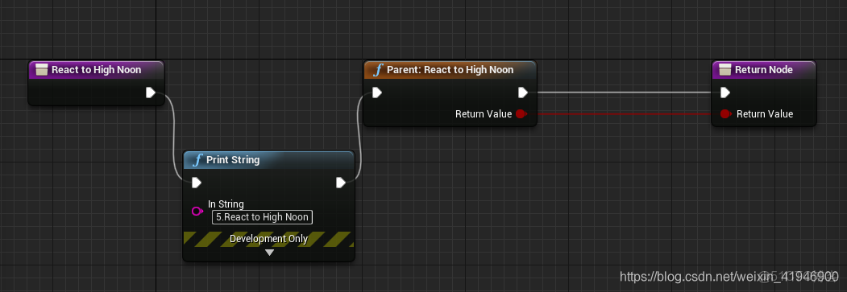Click Return Value label on Return Node
This screenshot has width=847, height=292.
click(x=765, y=113)
